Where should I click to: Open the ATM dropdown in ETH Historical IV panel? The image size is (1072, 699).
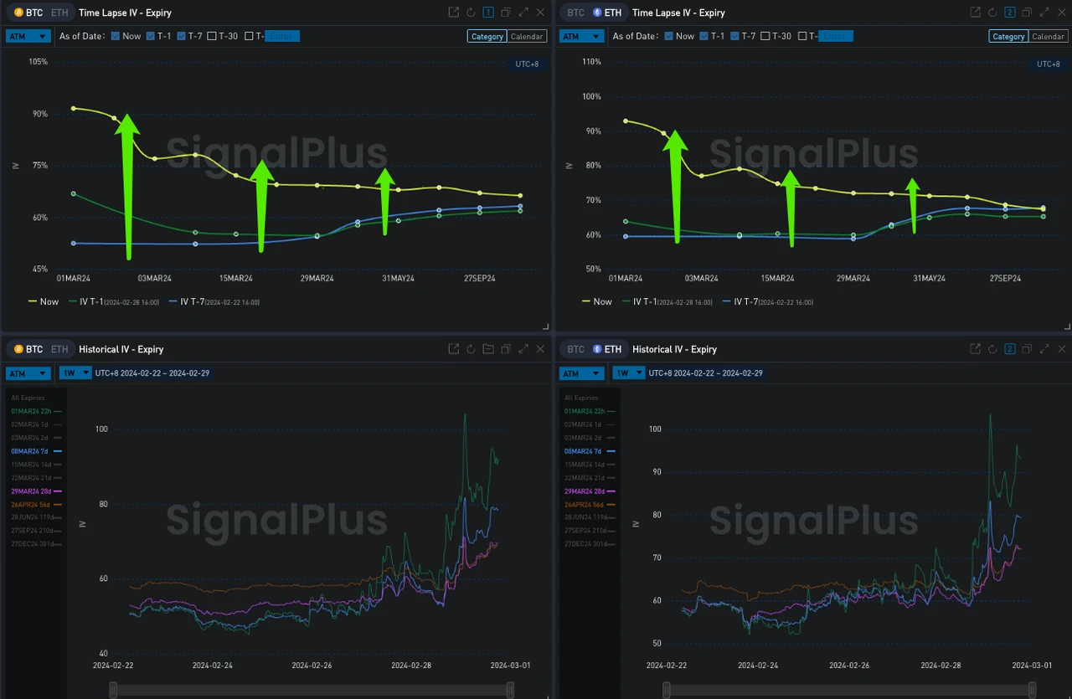(x=581, y=373)
